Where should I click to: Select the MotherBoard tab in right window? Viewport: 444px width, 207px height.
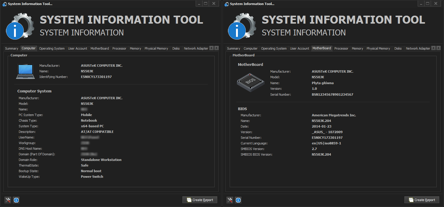(322, 48)
